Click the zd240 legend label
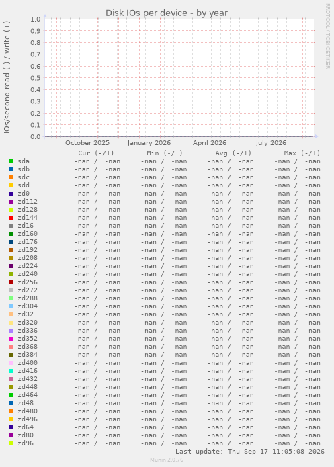This screenshot has height=467, width=334. pyautogui.click(x=28, y=274)
